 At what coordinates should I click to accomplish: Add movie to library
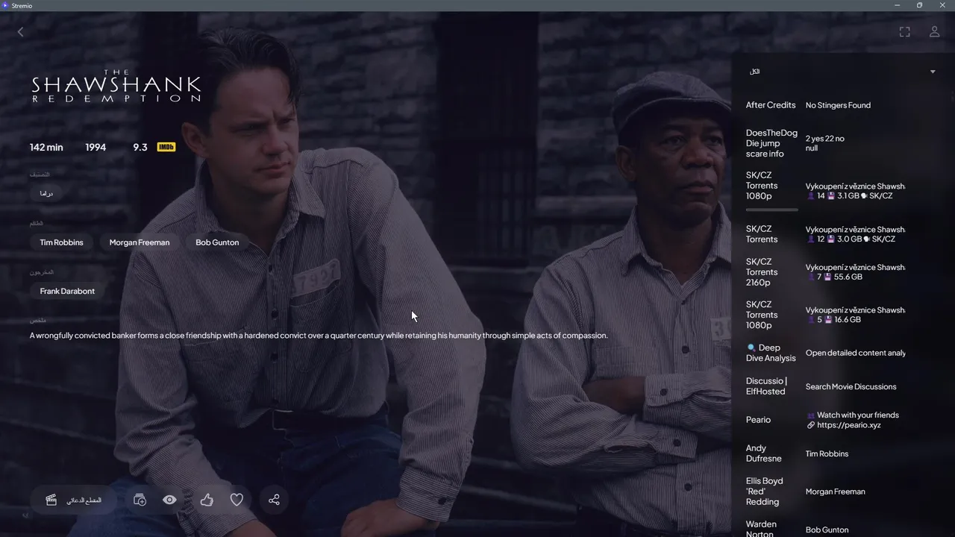point(140,500)
